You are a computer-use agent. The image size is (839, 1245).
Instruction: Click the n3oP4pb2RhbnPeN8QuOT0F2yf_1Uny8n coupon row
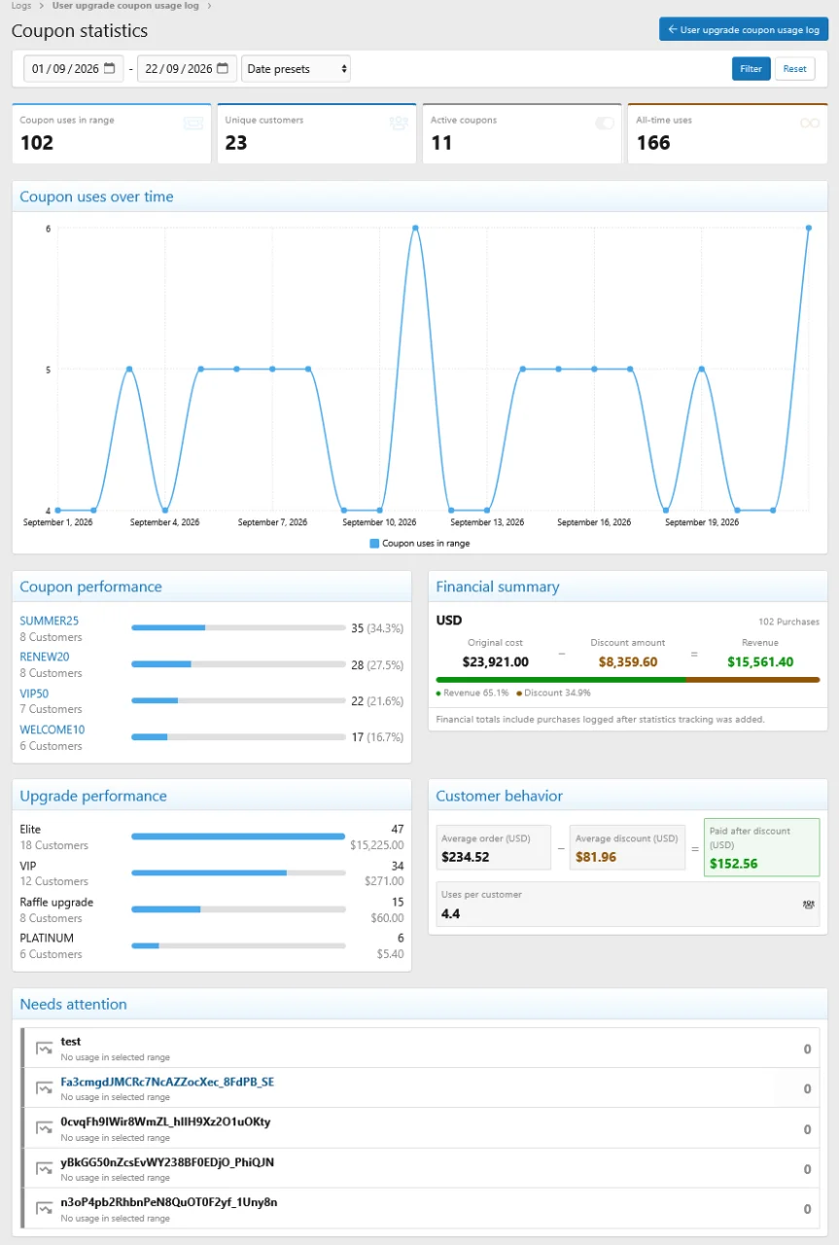pyautogui.click(x=420, y=1209)
